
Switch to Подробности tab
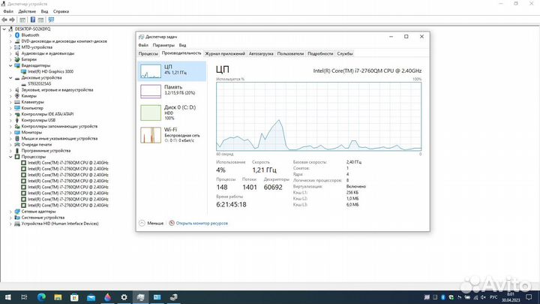(320, 54)
